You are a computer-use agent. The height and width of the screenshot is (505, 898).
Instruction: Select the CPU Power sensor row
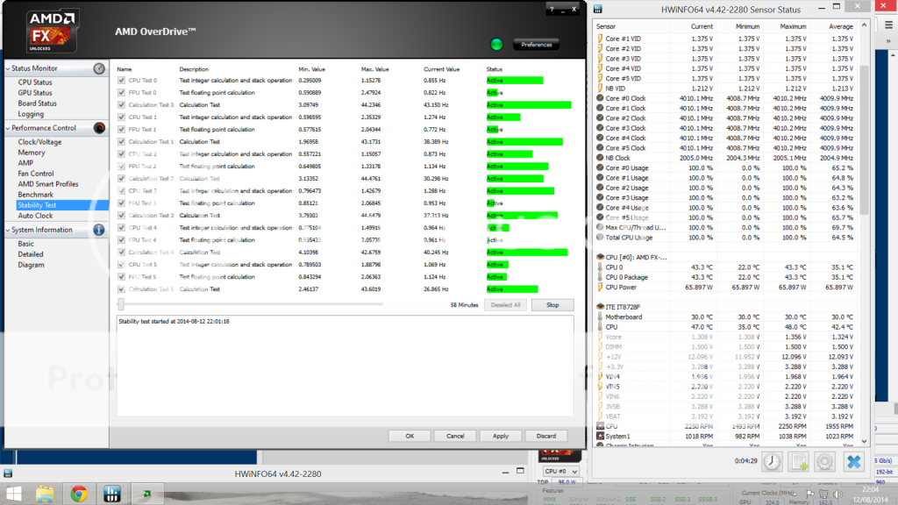pos(725,287)
